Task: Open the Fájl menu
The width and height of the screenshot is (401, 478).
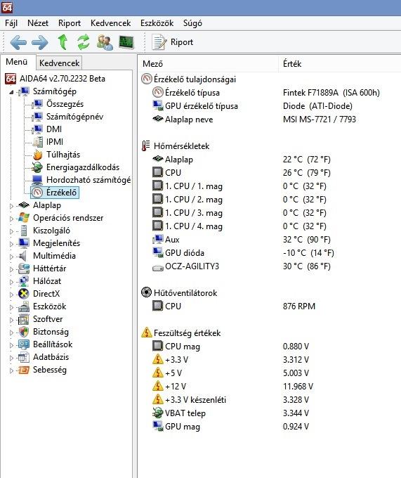Action: coord(11,23)
